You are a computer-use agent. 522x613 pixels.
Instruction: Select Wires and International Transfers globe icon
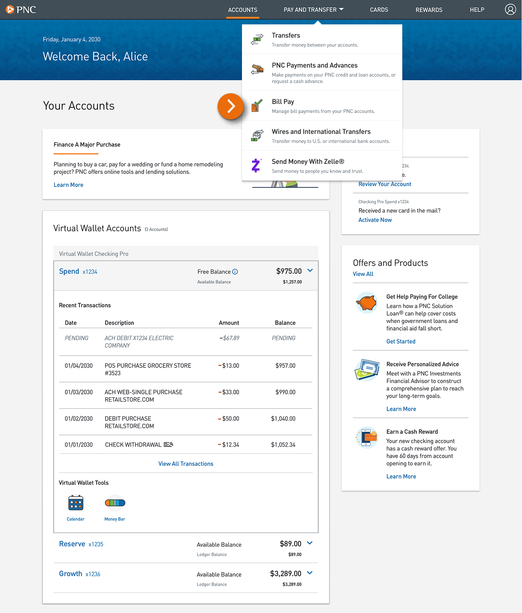(257, 136)
